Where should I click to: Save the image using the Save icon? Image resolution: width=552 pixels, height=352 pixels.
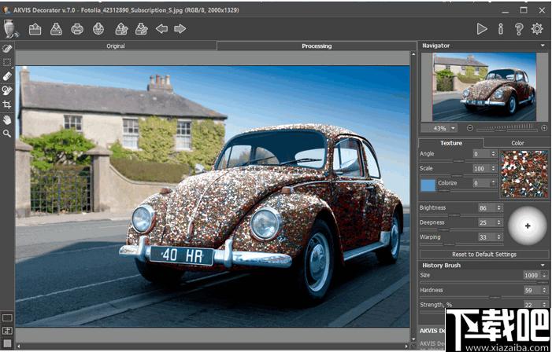(x=56, y=29)
